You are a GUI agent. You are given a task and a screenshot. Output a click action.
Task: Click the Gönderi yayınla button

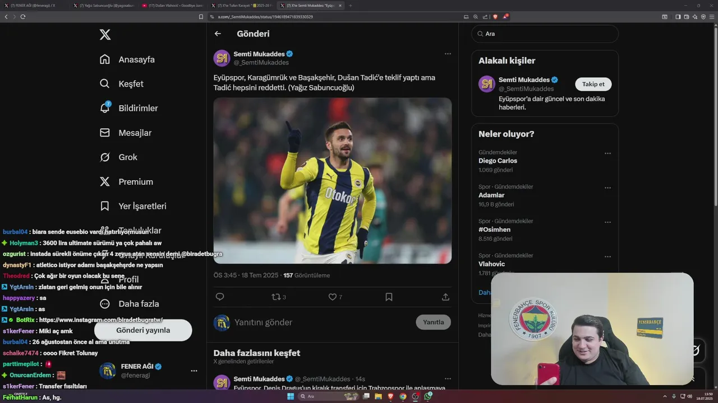[143, 330]
